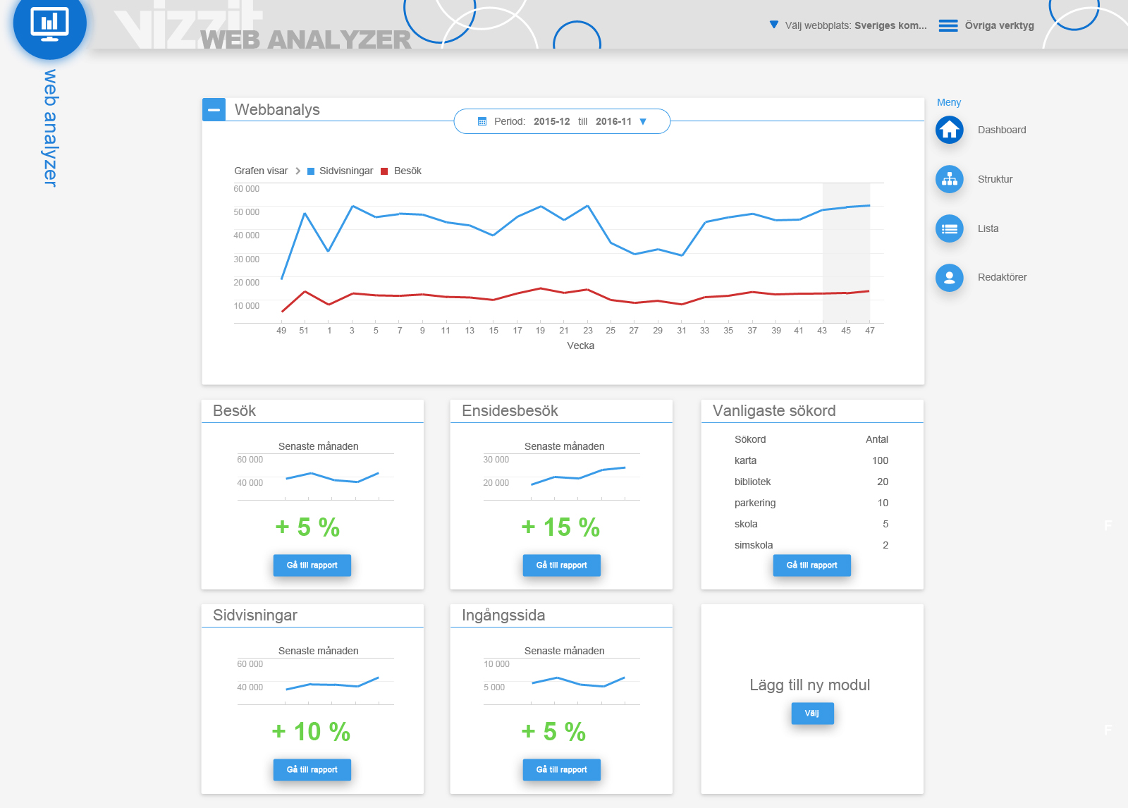
Task: Click the Sveriges kom... website name
Action: (890, 25)
